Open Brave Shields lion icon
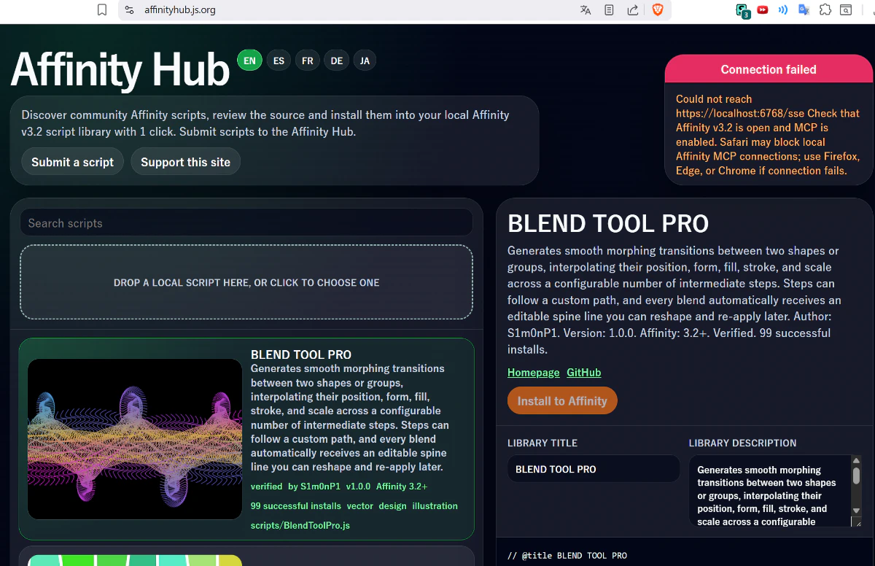This screenshot has height=566, width=875. click(x=658, y=10)
